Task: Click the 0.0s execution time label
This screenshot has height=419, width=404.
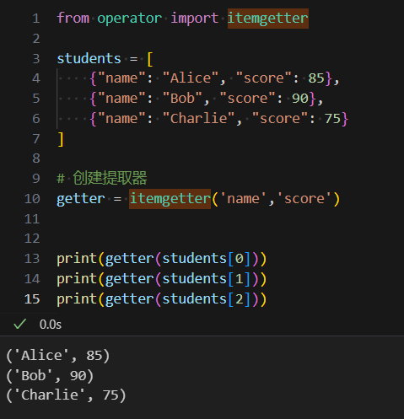Action: (51, 325)
